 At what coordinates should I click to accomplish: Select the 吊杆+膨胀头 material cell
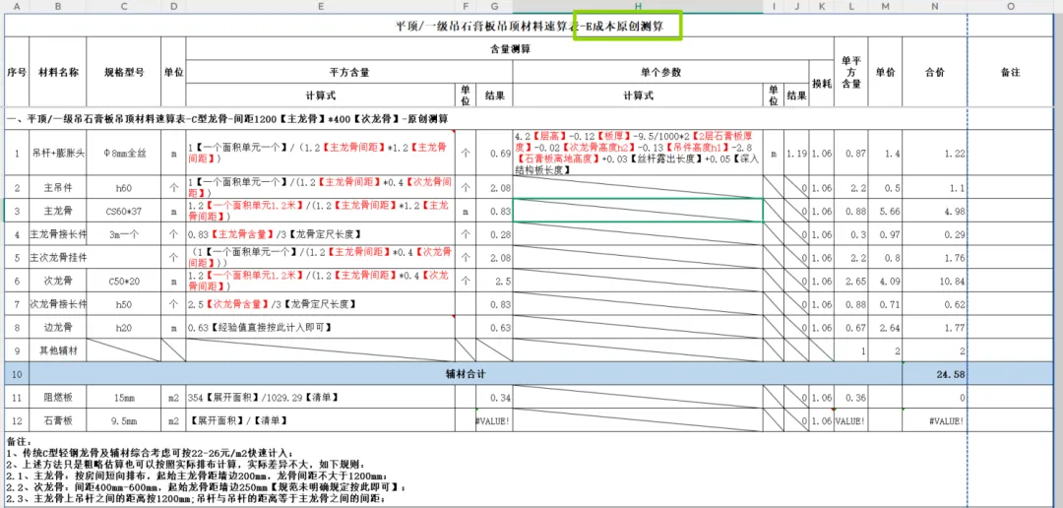click(x=58, y=154)
